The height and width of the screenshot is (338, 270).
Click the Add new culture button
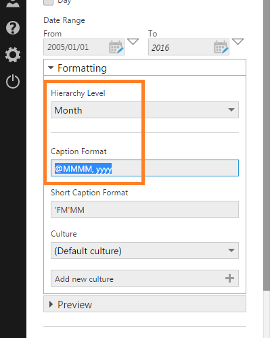point(145,279)
